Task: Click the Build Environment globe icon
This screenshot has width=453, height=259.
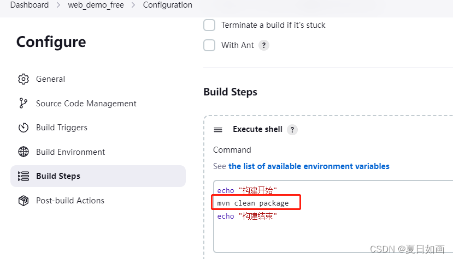Action: [x=23, y=152]
